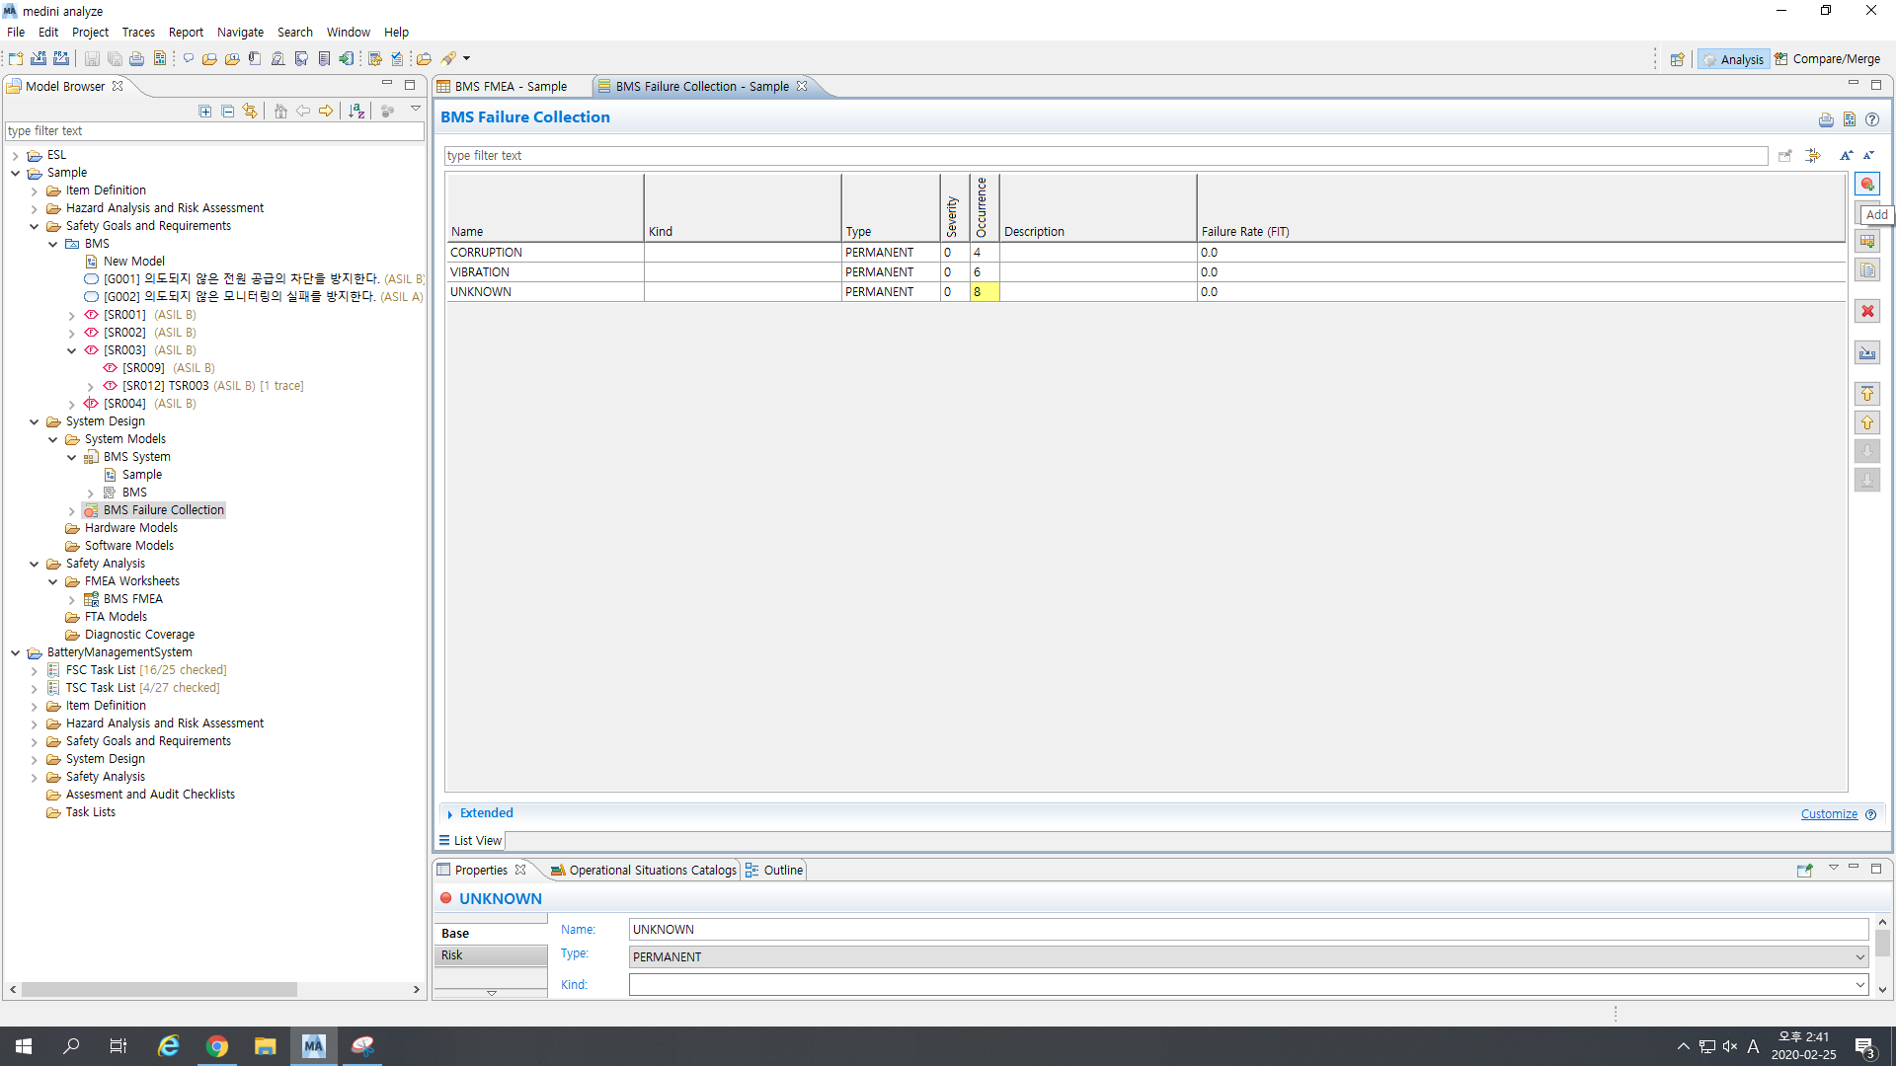Click the yellow Occurrence cell with 8
The width and height of the screenshot is (1896, 1066).
click(x=984, y=292)
